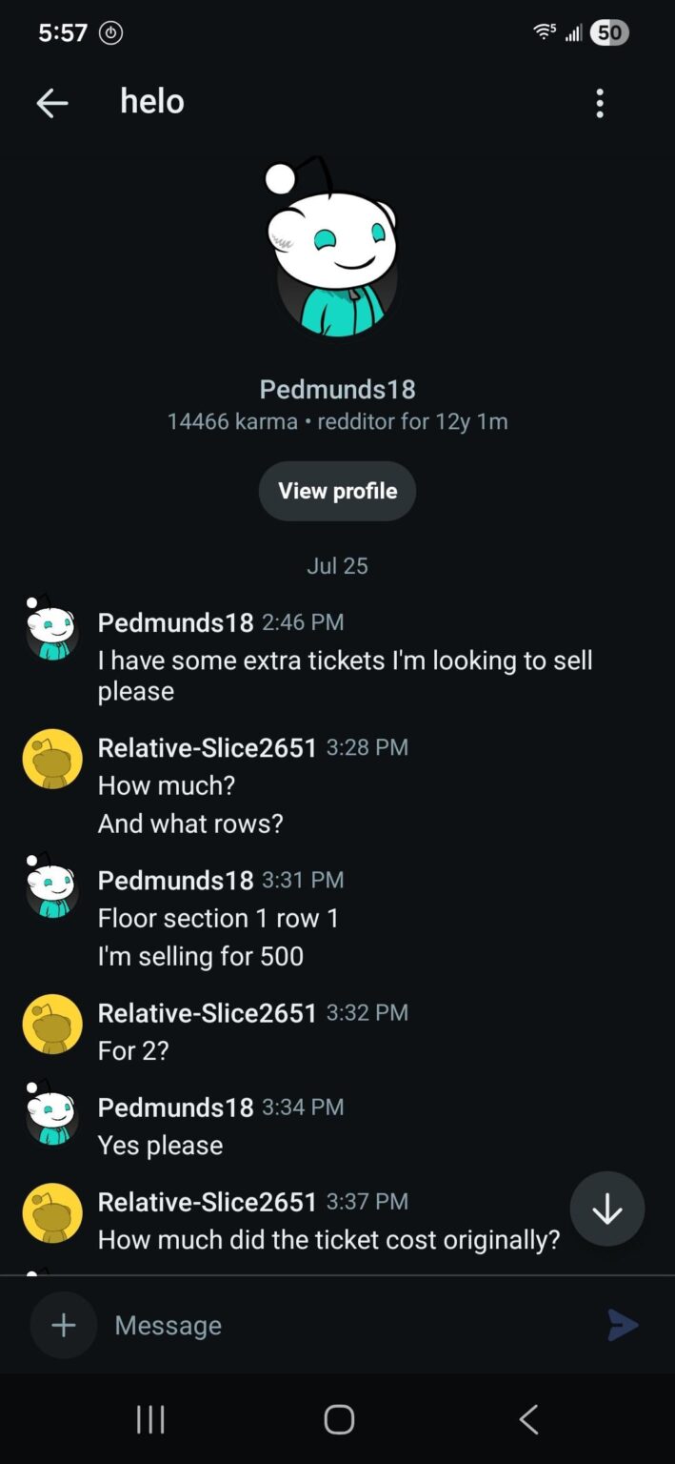
Task: Click the View profile button
Action: point(337,491)
